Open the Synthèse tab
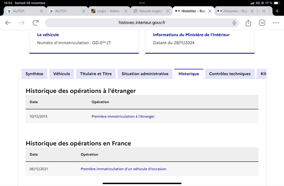Image resolution: width=284 pixels, height=186 pixels. coord(34,74)
